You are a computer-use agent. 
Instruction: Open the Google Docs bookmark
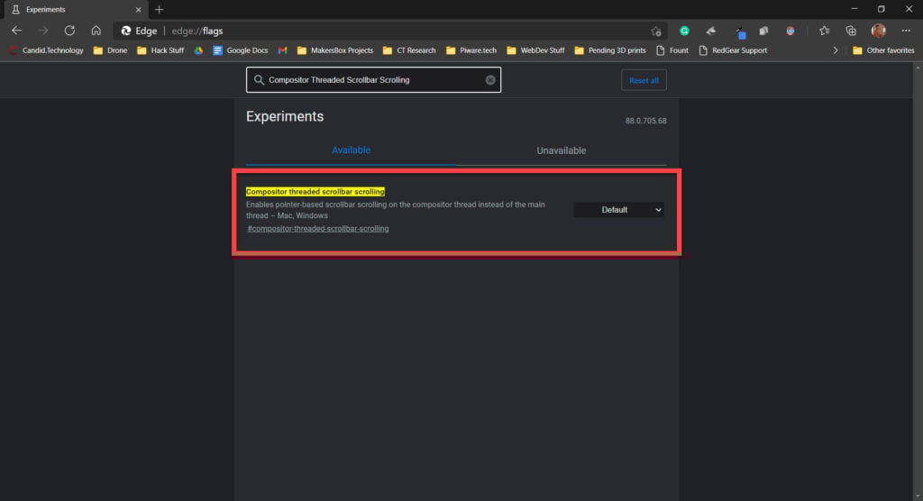(240, 50)
